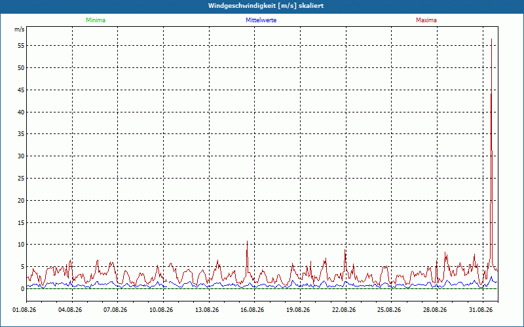The height and width of the screenshot is (327, 524).
Task: Click the date label 25.08.26
Action: pyautogui.click(x=389, y=310)
